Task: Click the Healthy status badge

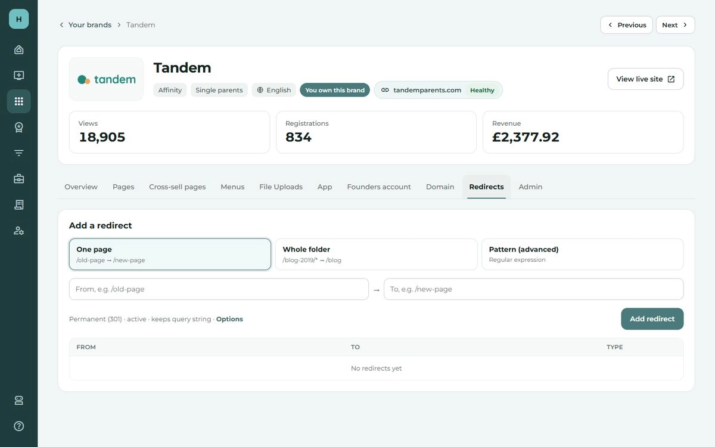Action: tap(482, 91)
